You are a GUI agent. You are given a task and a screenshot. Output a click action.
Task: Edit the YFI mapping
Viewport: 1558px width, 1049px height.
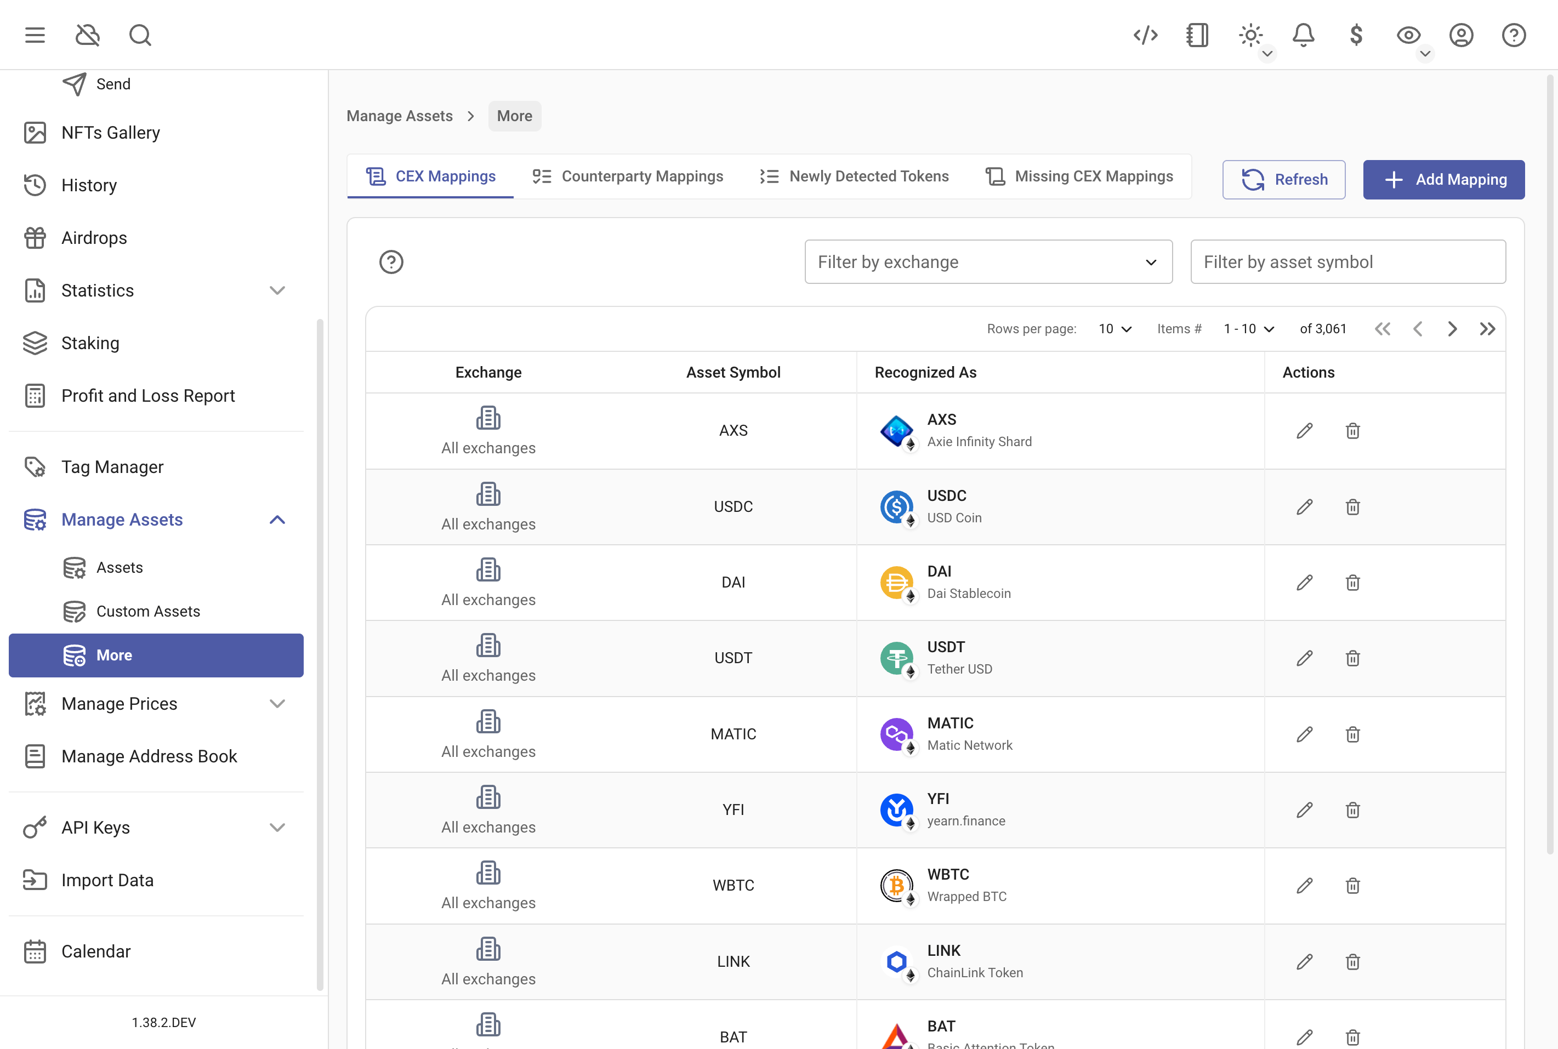[x=1304, y=809]
